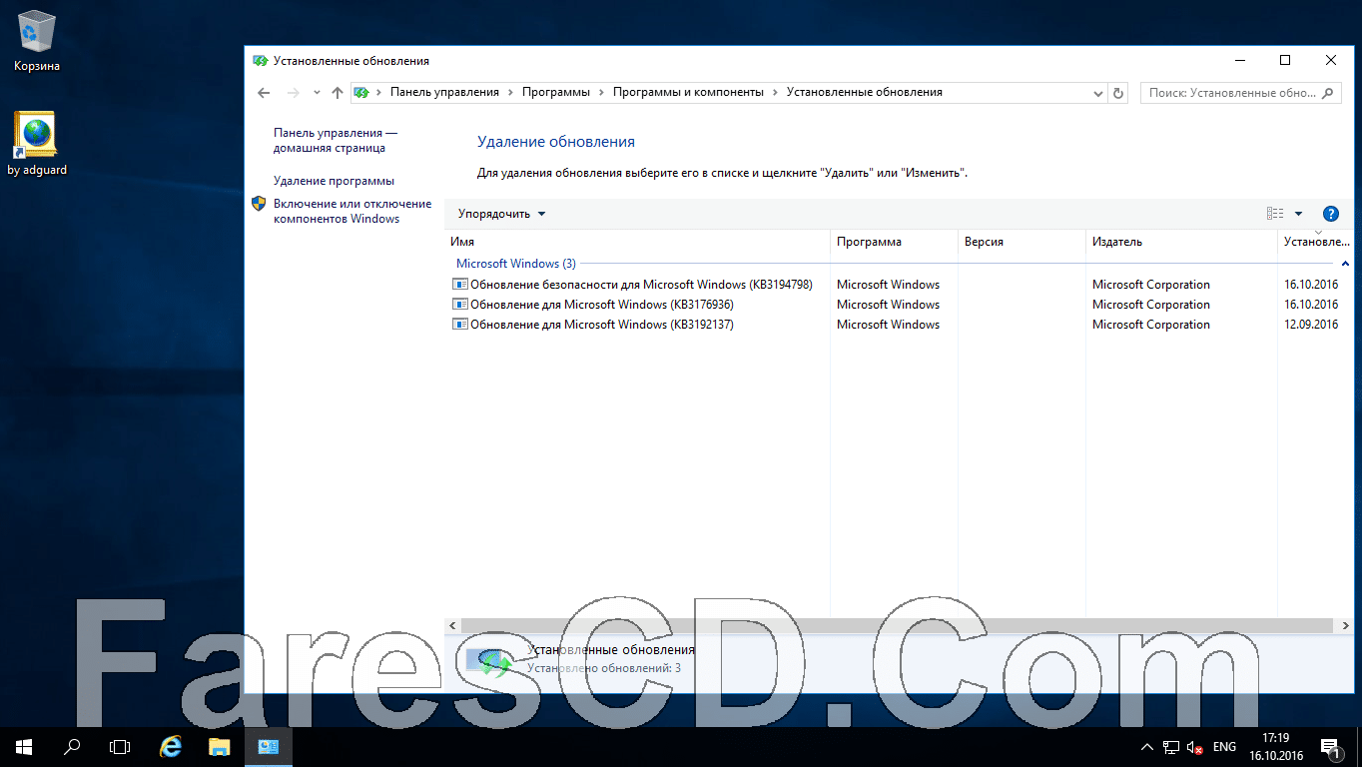1362x767 pixels.
Task: Open the address bar history dropdown
Action: (1098, 93)
